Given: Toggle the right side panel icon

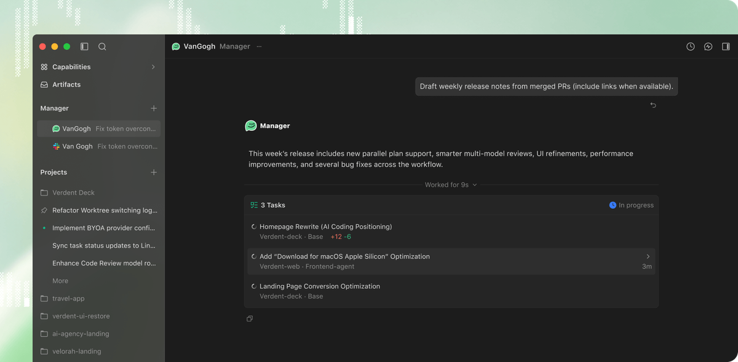Looking at the screenshot, I should point(726,47).
